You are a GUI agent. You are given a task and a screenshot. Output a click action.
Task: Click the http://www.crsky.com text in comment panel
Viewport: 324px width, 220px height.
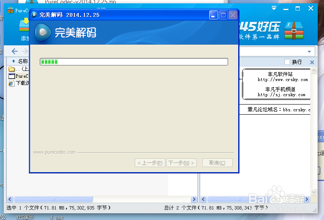(x=283, y=79)
